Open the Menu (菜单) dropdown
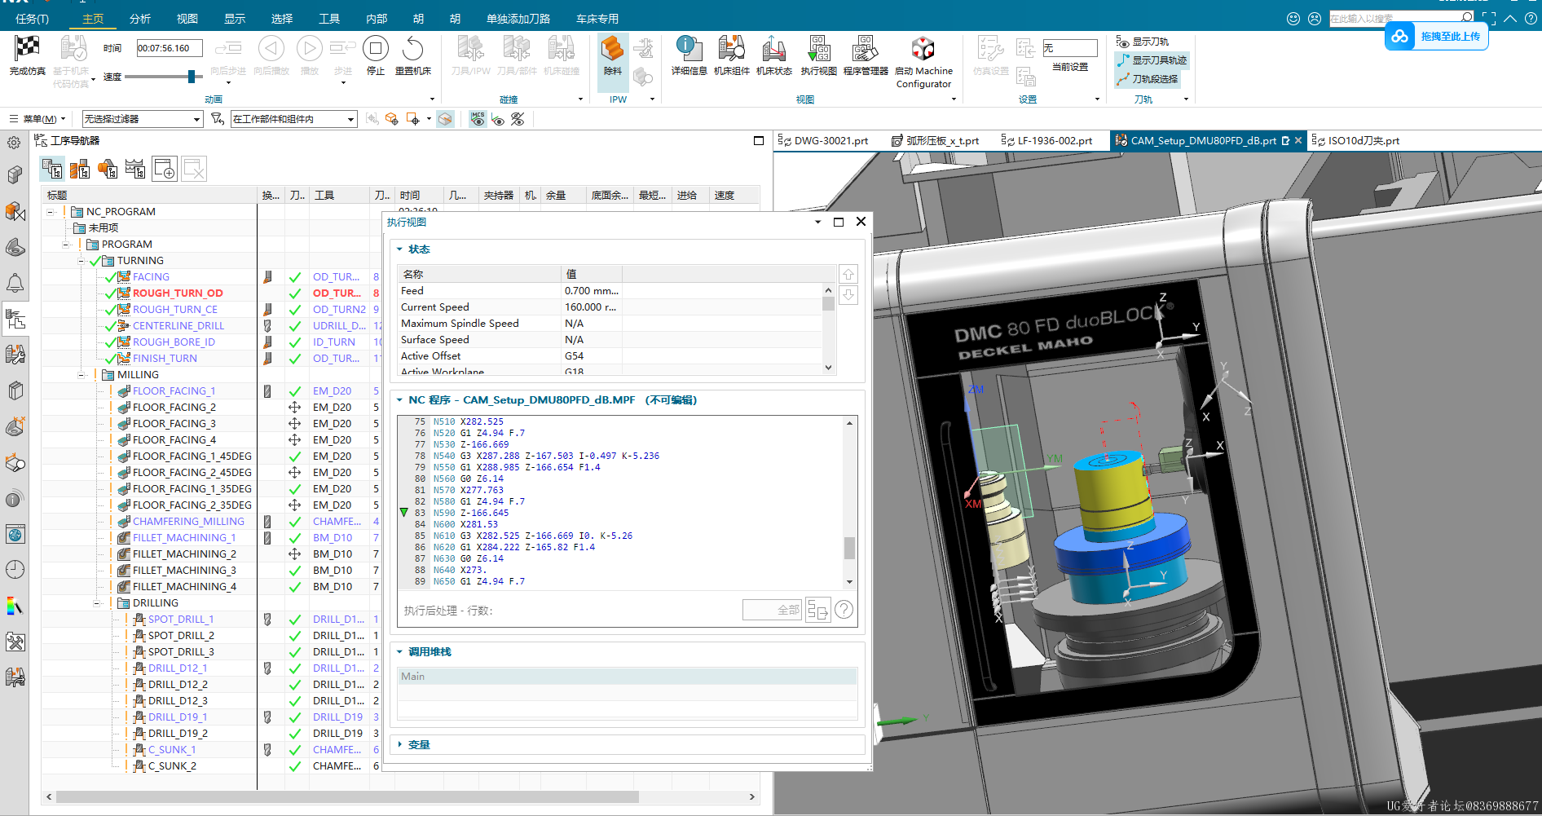Viewport: 1542px width, 816px height. click(37, 119)
